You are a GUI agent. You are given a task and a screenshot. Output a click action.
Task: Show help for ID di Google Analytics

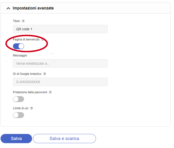[45, 74]
